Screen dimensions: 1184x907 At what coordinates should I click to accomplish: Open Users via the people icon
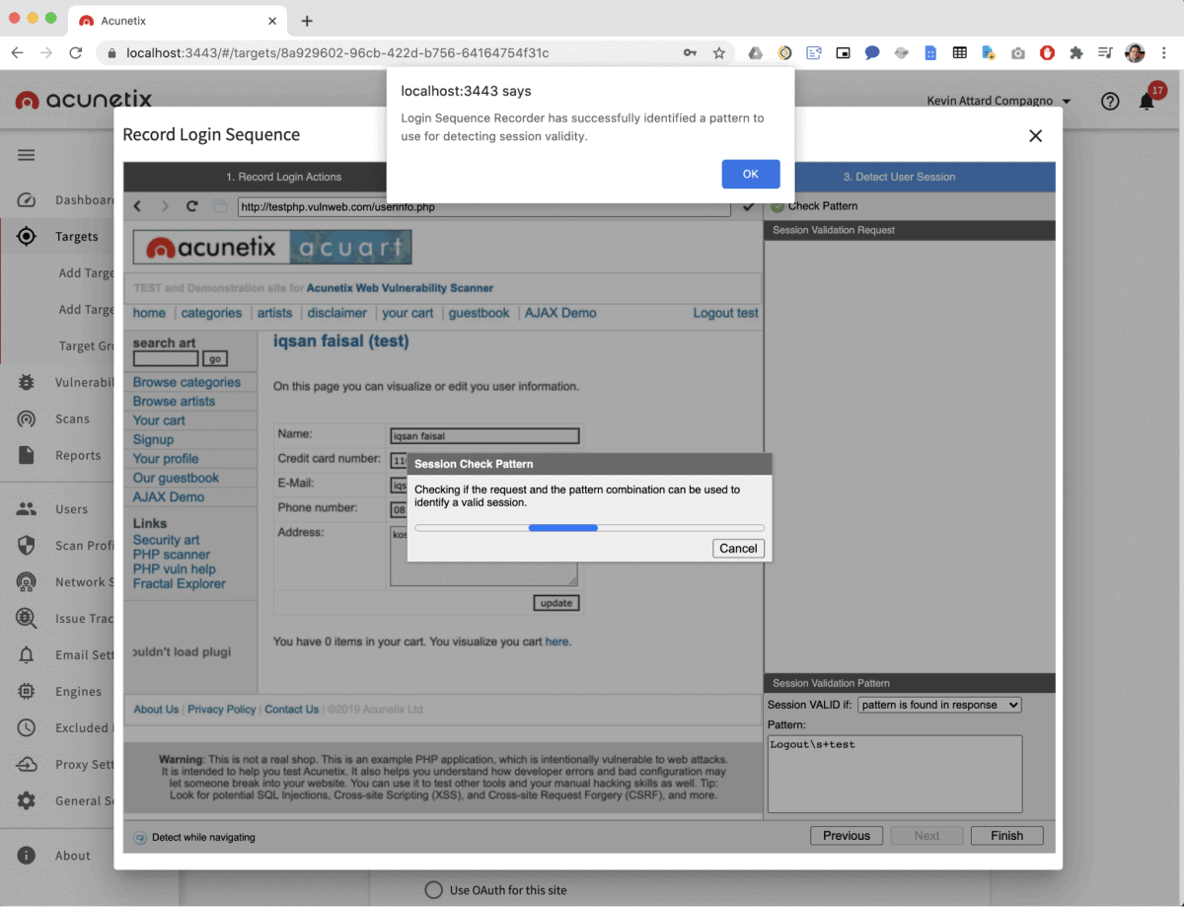point(27,509)
